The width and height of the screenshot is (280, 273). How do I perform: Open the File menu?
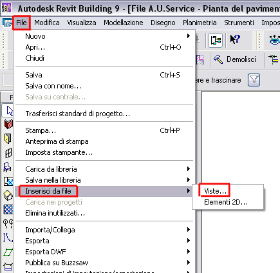(x=21, y=23)
